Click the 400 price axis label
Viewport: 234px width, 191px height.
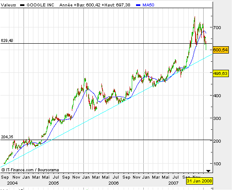click(217, 95)
